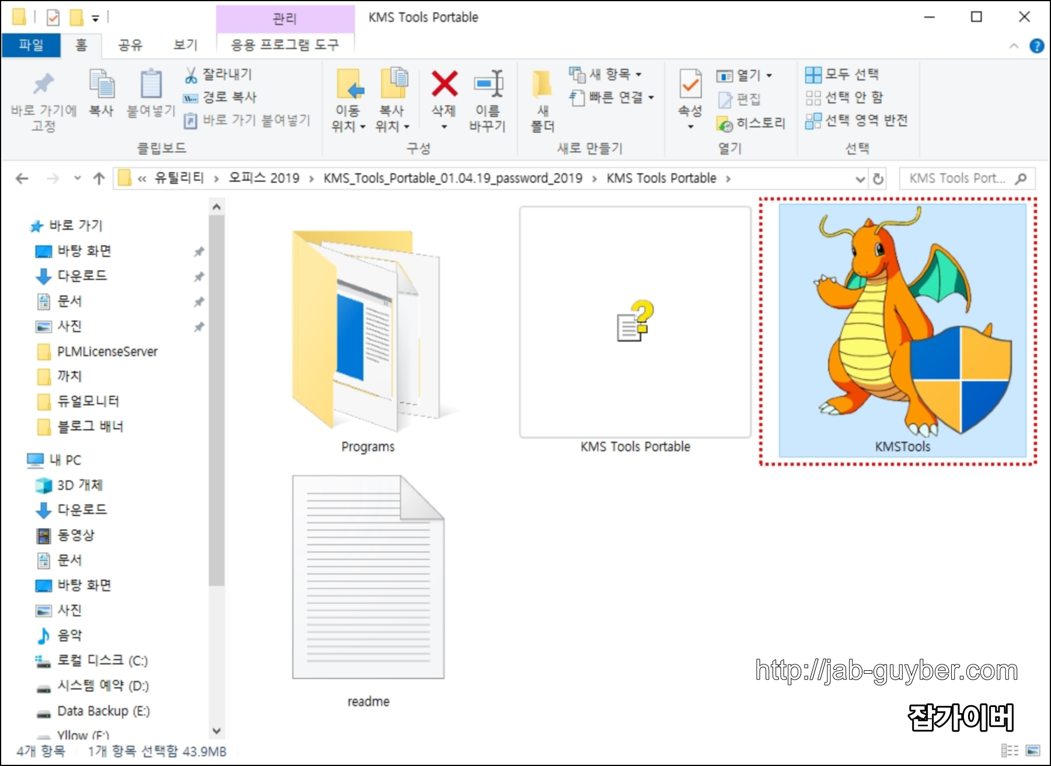Rename the selected item (이름 바꾸기)
1051x766 pixels.
click(x=488, y=102)
